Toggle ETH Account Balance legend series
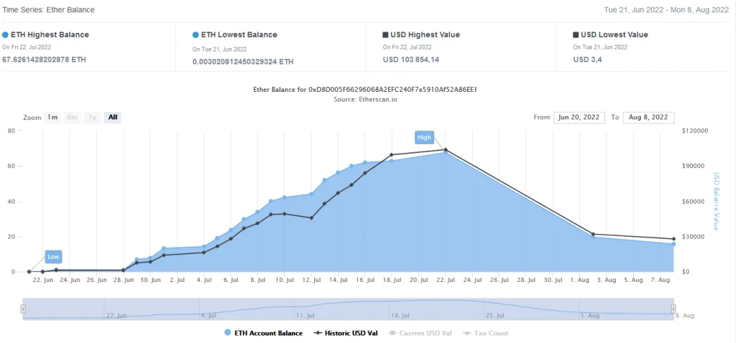 (264, 333)
